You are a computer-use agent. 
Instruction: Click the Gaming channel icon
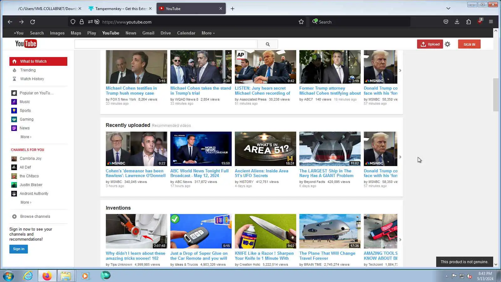tap(14, 119)
